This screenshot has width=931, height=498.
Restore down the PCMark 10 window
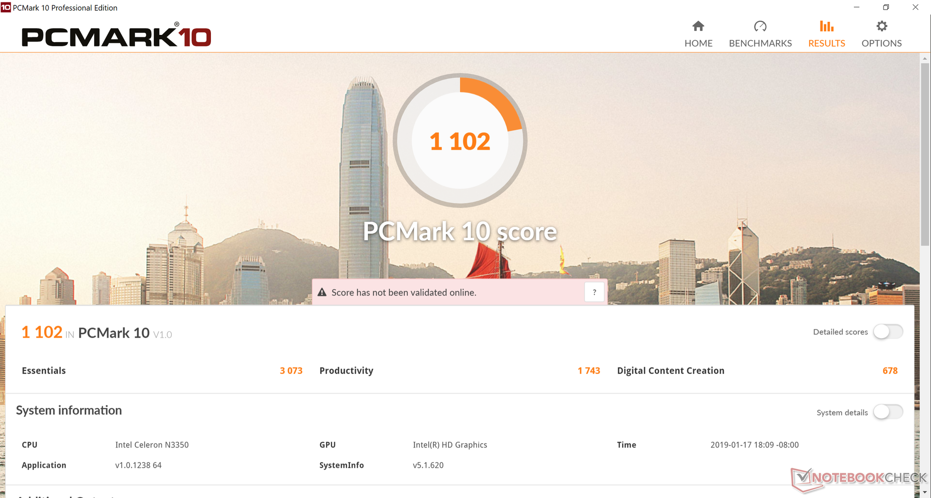[x=886, y=7]
